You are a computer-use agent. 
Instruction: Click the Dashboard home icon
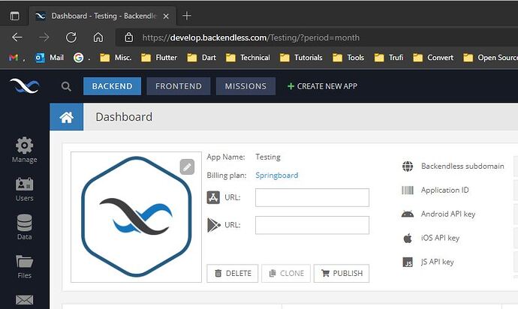point(66,117)
